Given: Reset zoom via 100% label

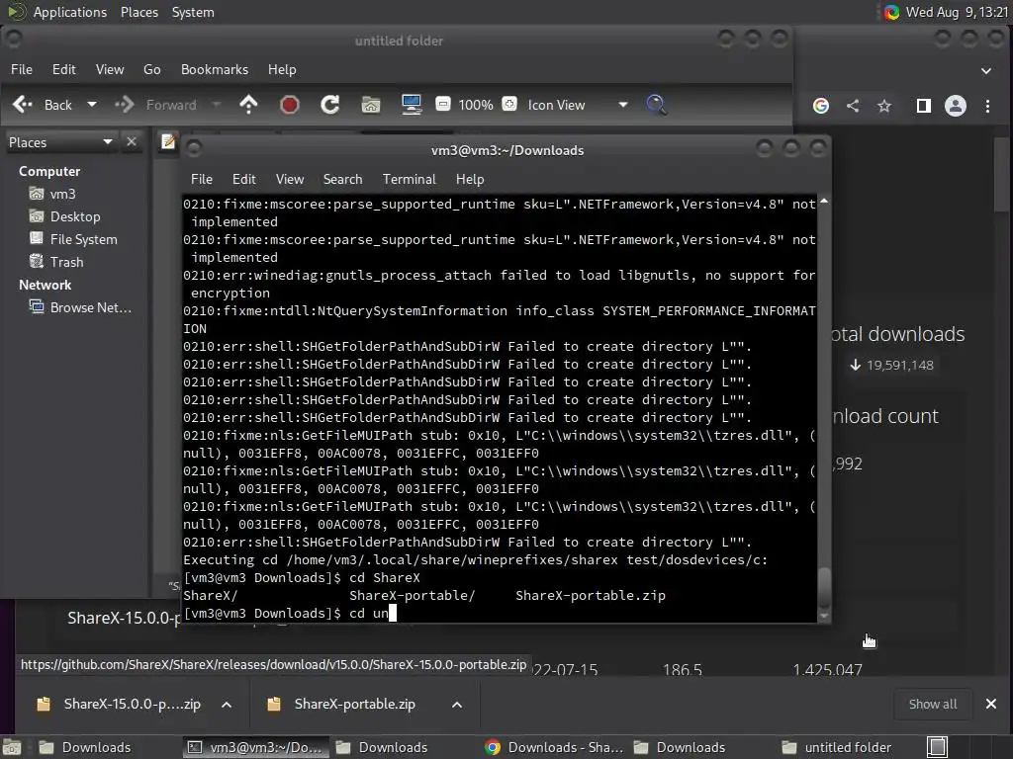Looking at the screenshot, I should point(476,105).
